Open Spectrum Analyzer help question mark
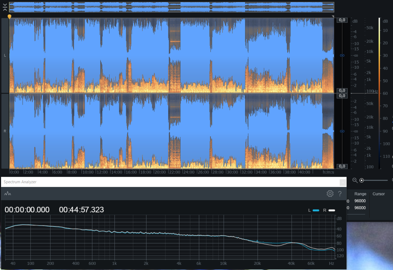Image resolution: width=393 pixels, height=270 pixels. click(340, 194)
